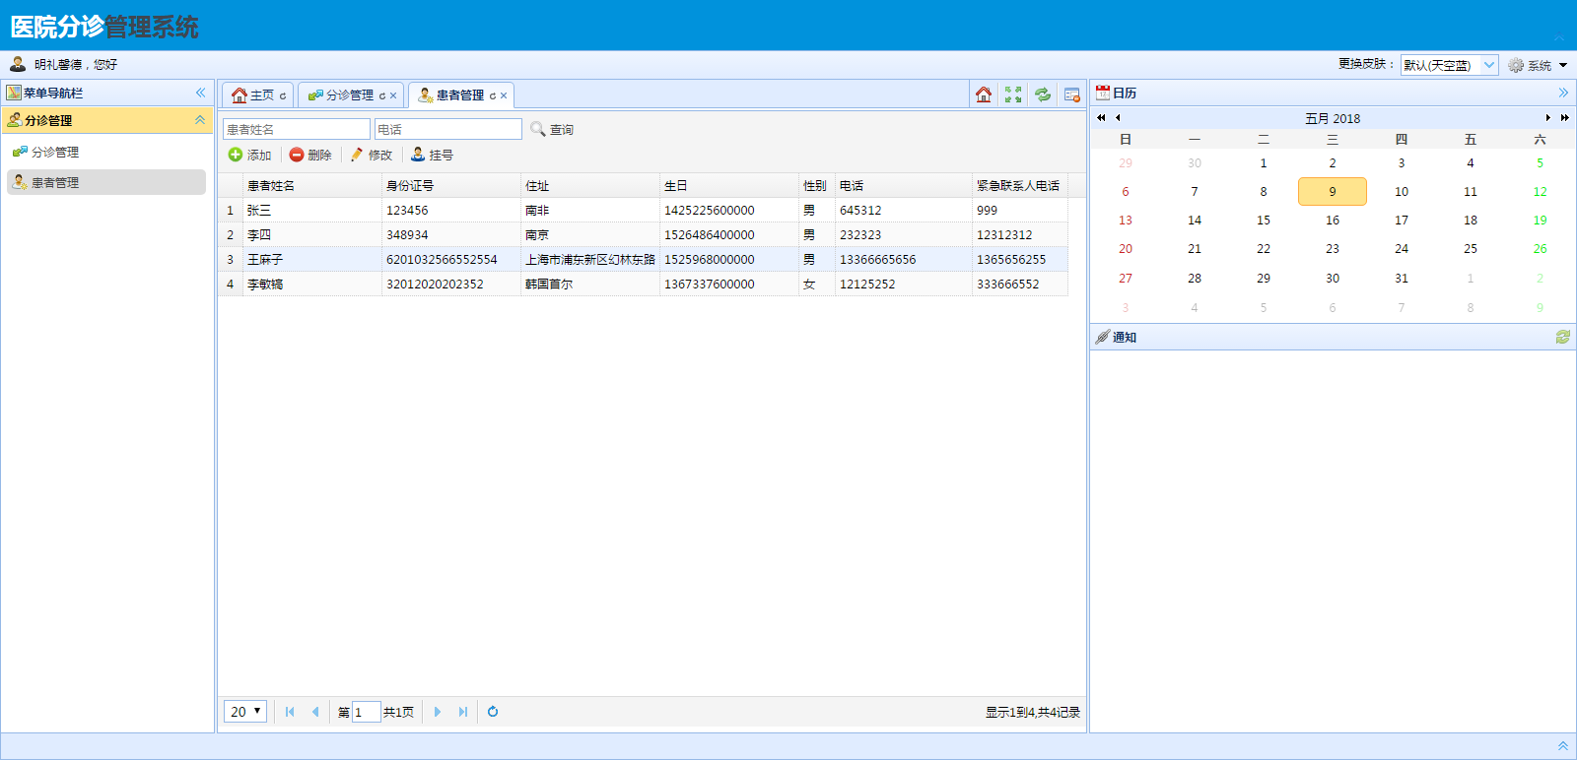
Task: Click emergency phone cell 12312312
Action: tap(1019, 234)
